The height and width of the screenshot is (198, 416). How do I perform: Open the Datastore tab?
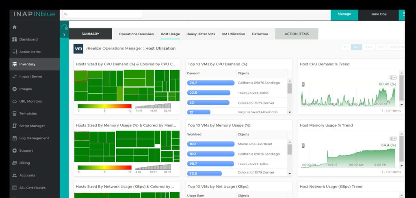(x=260, y=34)
